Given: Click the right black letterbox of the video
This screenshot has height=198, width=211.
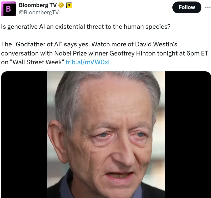Looking at the screenshot, I should [x=188, y=135].
